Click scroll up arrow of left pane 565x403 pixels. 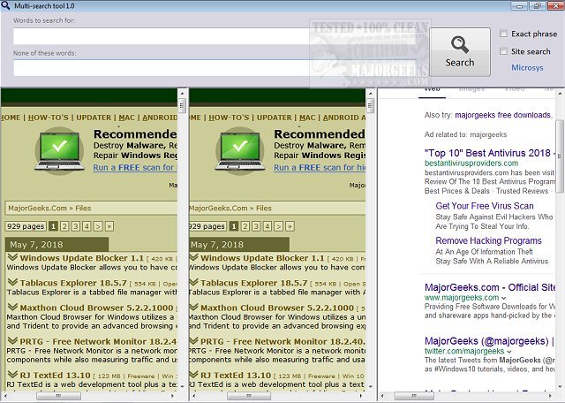182,94
